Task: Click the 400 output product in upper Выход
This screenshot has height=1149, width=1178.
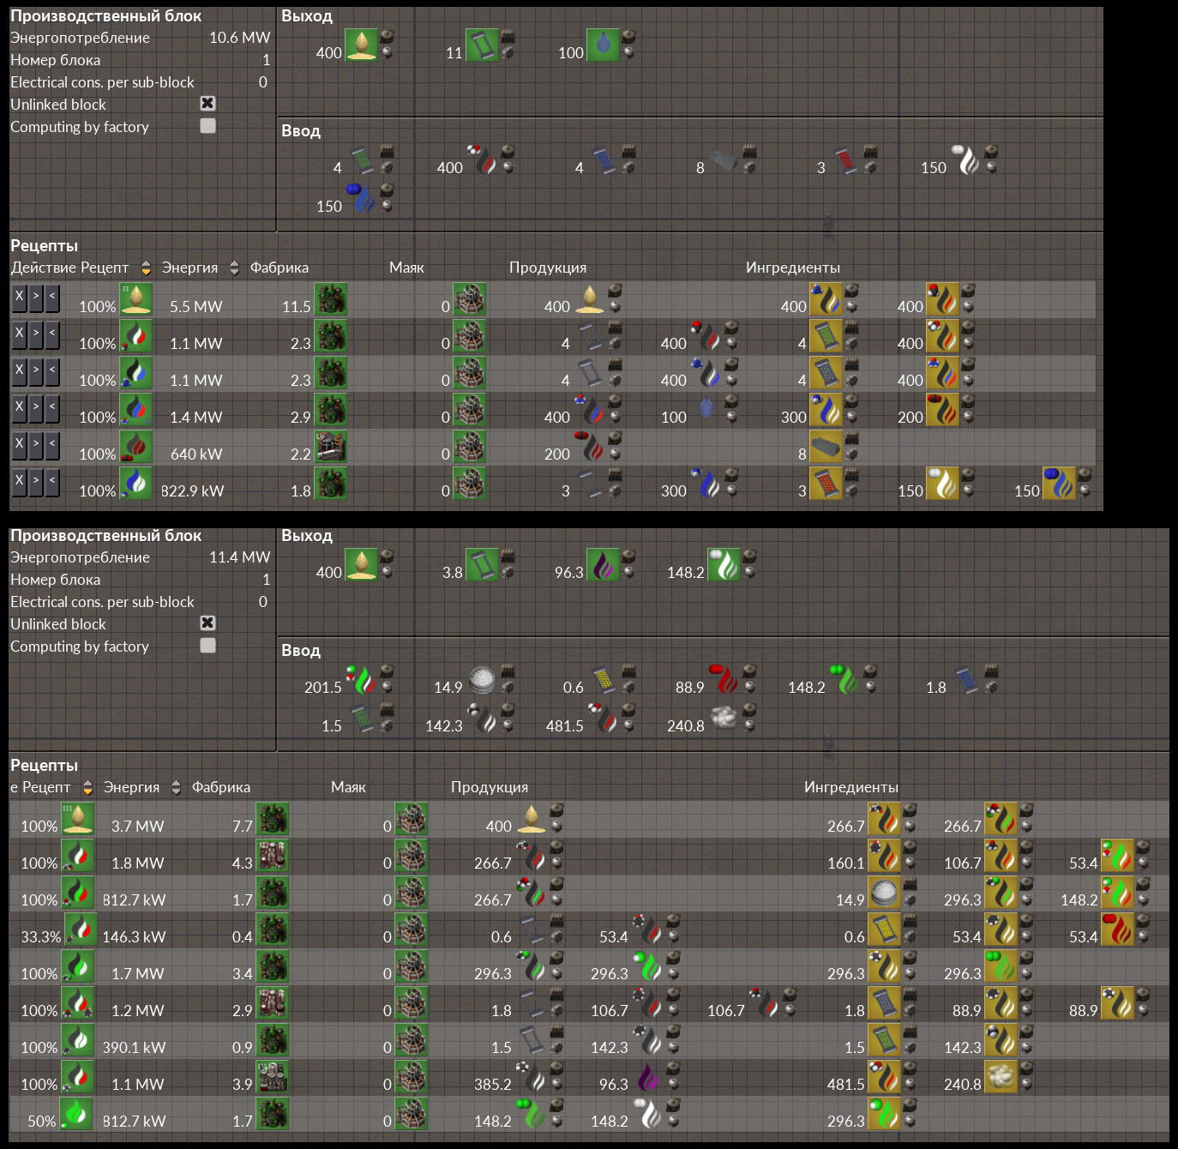Action: (361, 45)
